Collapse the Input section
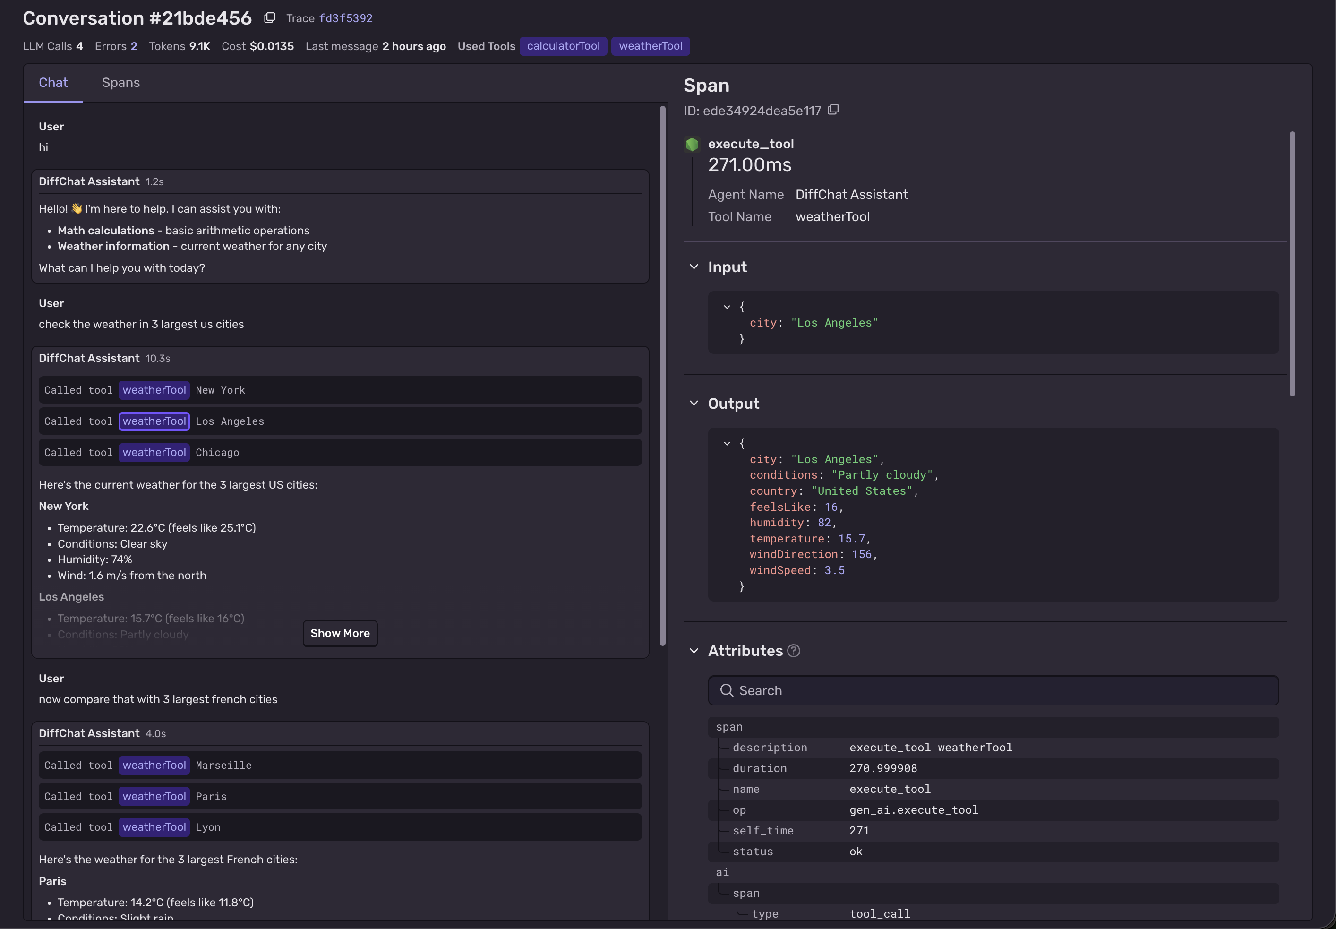The height and width of the screenshot is (929, 1336). (694, 267)
